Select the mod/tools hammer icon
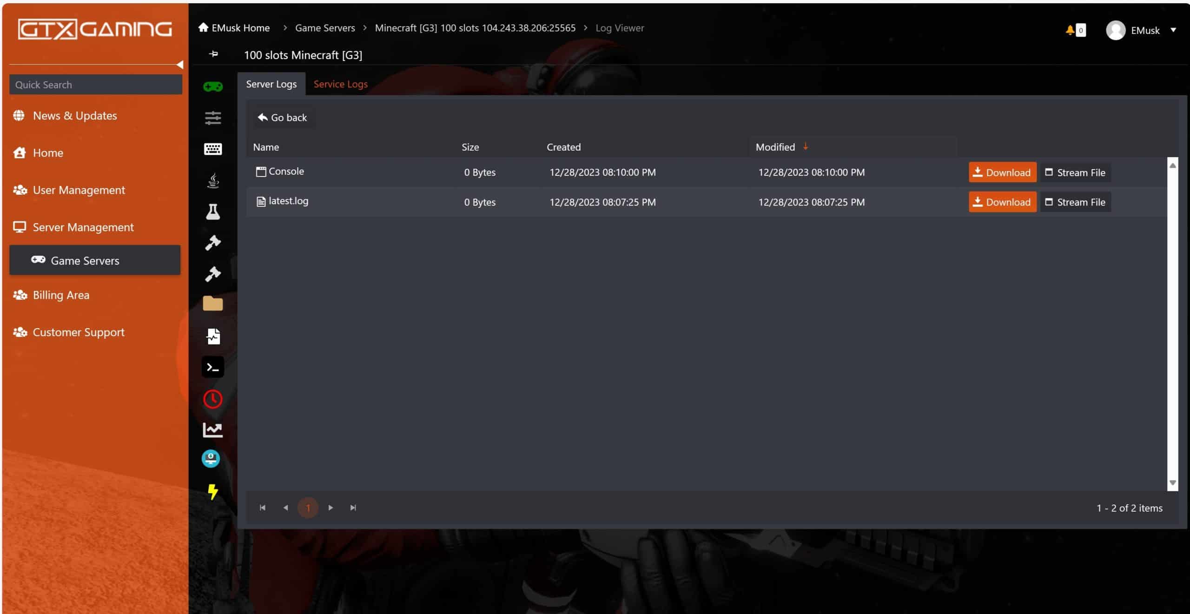This screenshot has height=614, width=1190. [212, 243]
